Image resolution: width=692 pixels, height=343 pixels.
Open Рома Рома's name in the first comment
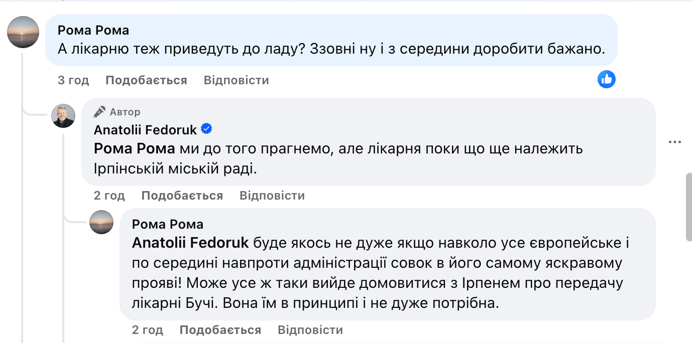click(x=93, y=30)
